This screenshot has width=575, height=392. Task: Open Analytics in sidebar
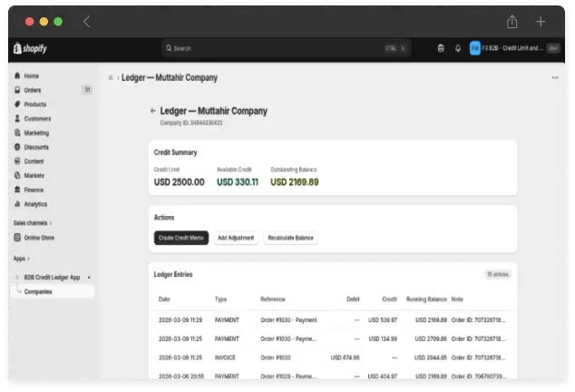point(35,204)
